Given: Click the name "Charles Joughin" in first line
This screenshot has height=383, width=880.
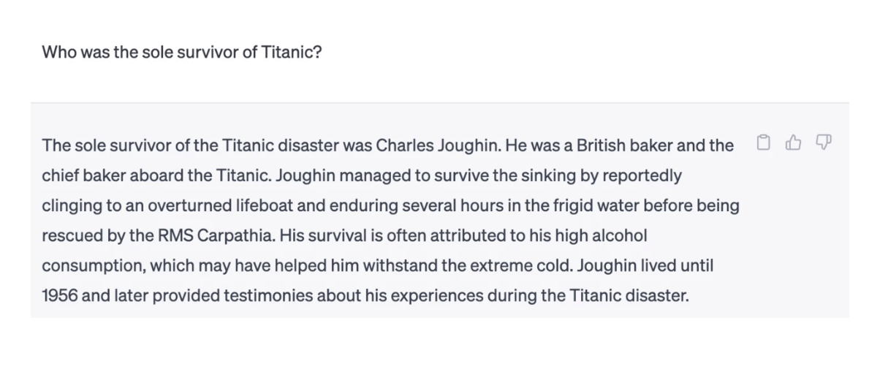Looking at the screenshot, I should pyautogui.click(x=439, y=145).
